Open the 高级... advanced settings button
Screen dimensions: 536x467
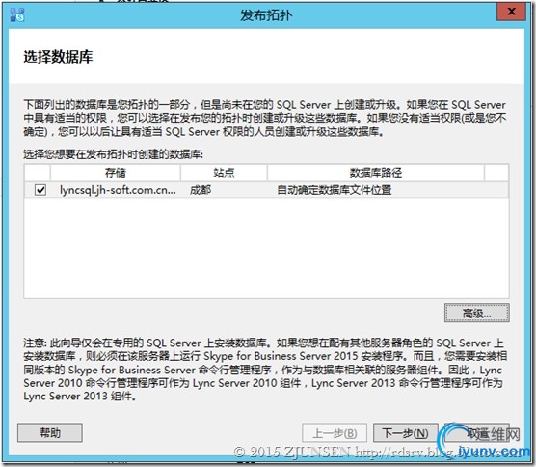477,313
